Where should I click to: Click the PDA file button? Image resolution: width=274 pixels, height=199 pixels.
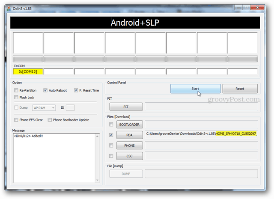click(129, 135)
